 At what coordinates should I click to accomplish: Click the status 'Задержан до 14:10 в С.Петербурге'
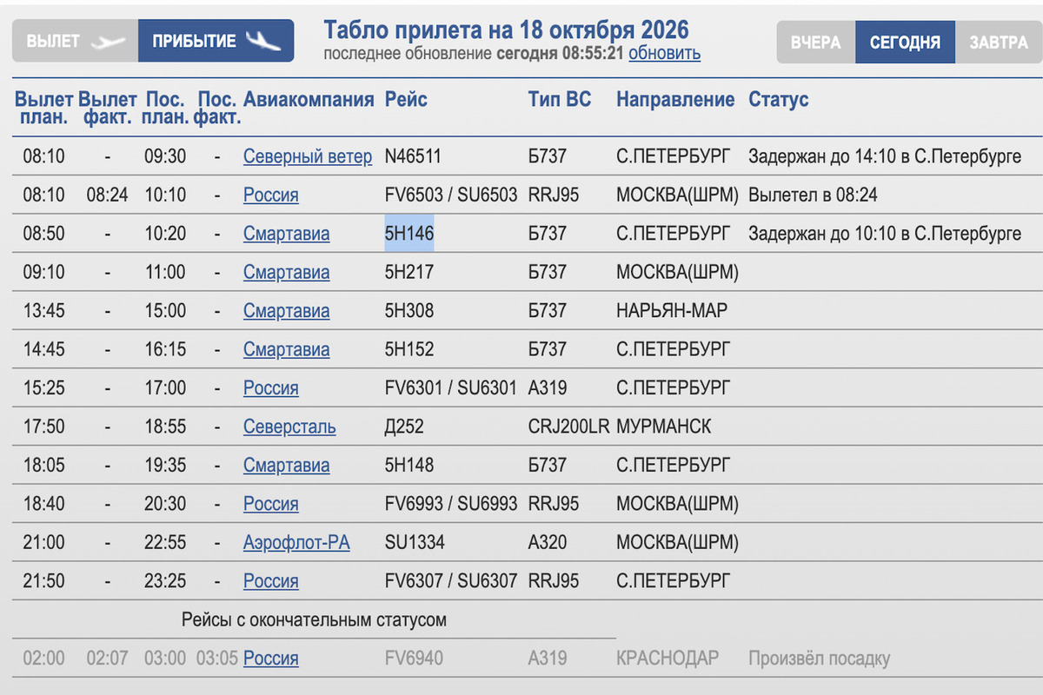885,157
